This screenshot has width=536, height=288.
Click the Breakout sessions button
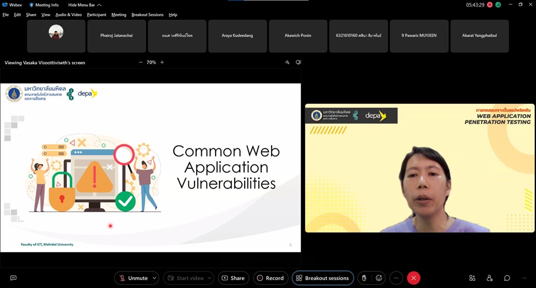(x=322, y=278)
